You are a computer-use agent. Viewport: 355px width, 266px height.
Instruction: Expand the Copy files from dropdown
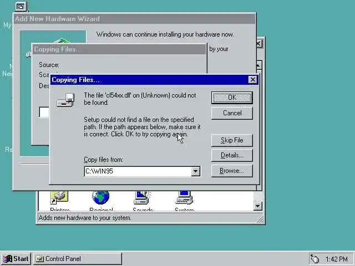click(195, 171)
